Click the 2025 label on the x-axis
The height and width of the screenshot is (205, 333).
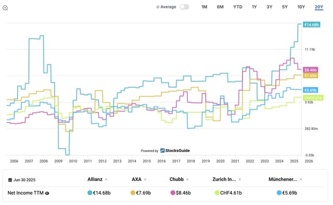tap(294, 161)
